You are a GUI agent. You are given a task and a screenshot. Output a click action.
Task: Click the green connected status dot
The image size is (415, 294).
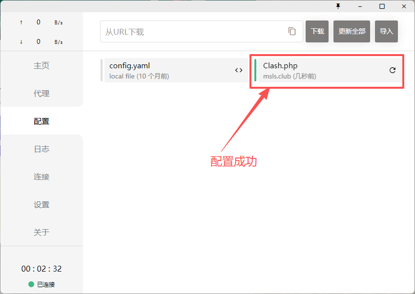click(x=31, y=284)
